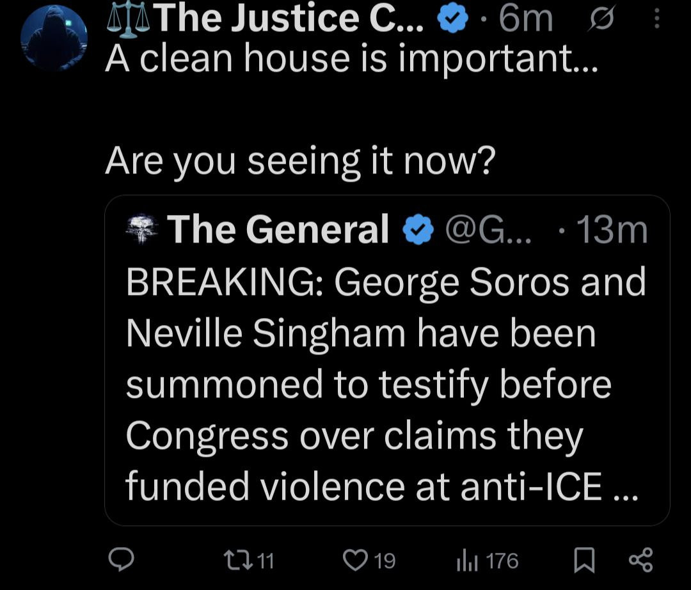
Task: Like the tweet with heart icon
Action: [353, 561]
